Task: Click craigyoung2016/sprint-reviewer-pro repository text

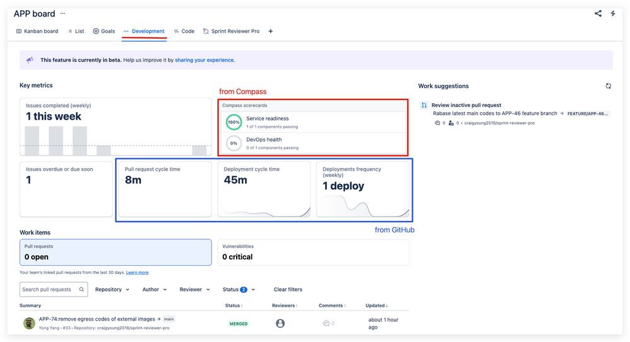Action: tap(499, 123)
